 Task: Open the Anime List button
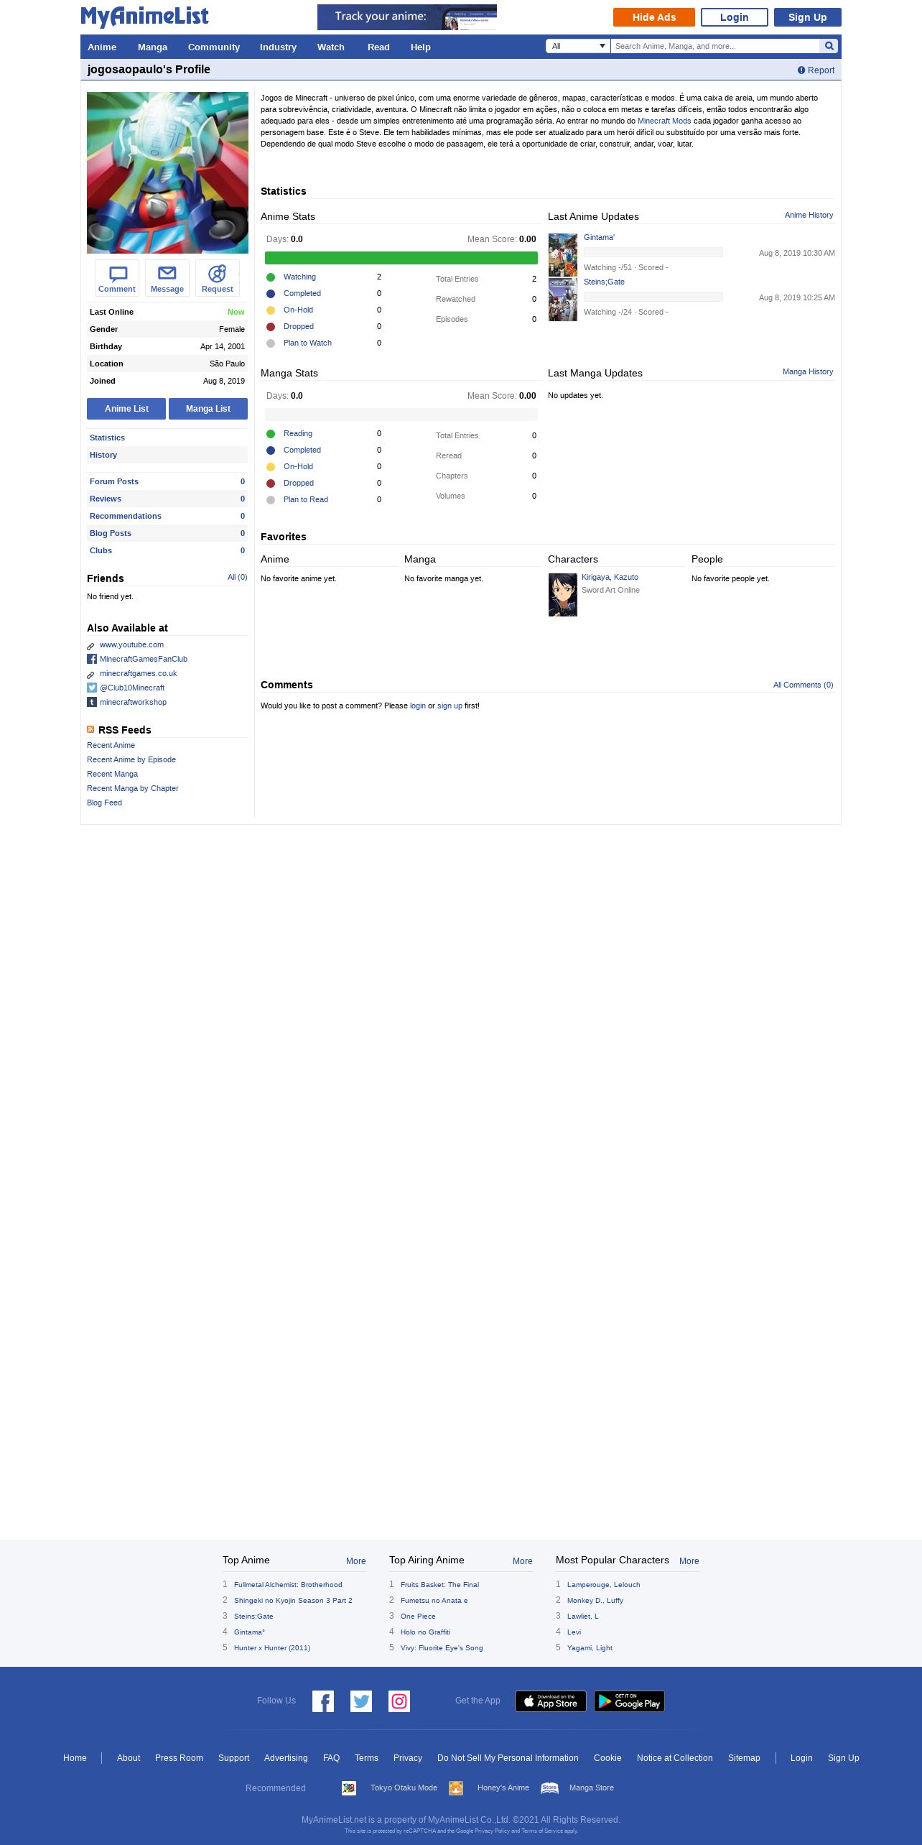pyautogui.click(x=126, y=409)
